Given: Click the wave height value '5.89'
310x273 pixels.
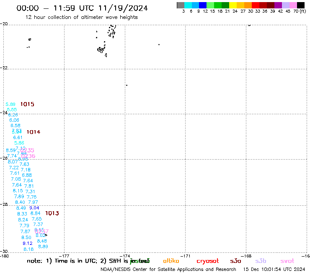Looking at the screenshot, I should point(10,104).
